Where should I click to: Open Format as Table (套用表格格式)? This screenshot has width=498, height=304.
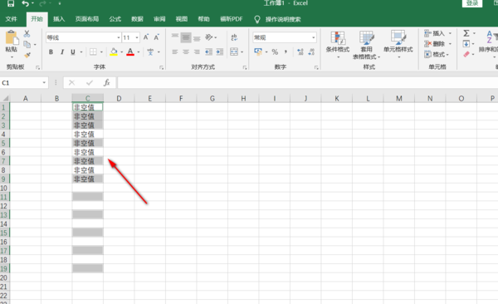366,45
